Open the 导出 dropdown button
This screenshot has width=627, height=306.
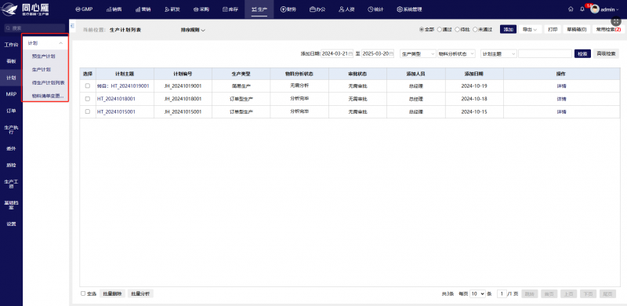click(x=530, y=30)
